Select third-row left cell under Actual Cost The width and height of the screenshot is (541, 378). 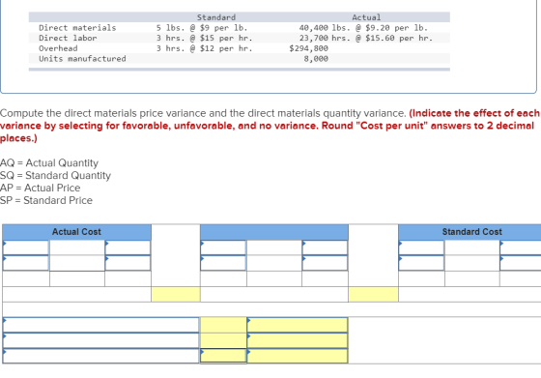(26, 279)
